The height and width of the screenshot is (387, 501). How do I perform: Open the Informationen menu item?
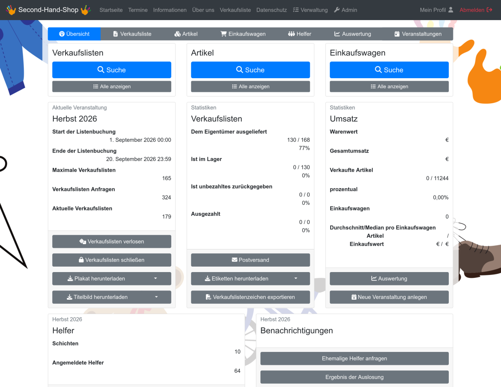pos(170,10)
